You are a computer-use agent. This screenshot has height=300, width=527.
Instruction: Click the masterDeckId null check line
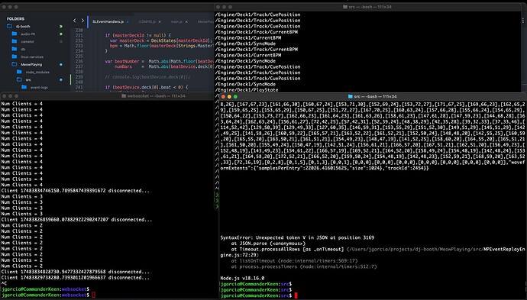pos(137,35)
